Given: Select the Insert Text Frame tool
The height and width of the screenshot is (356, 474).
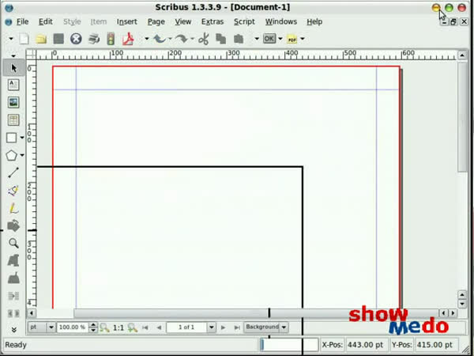Looking at the screenshot, I should point(13,85).
